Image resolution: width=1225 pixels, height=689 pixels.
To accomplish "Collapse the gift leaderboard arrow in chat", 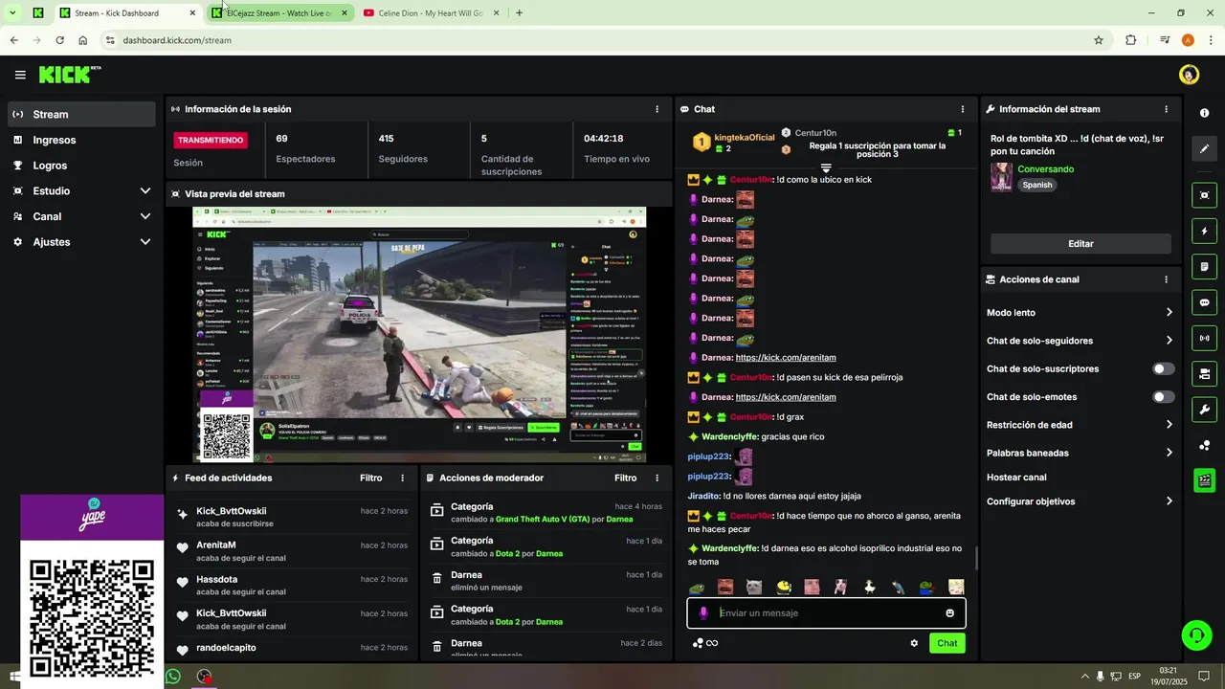I will (826, 168).
